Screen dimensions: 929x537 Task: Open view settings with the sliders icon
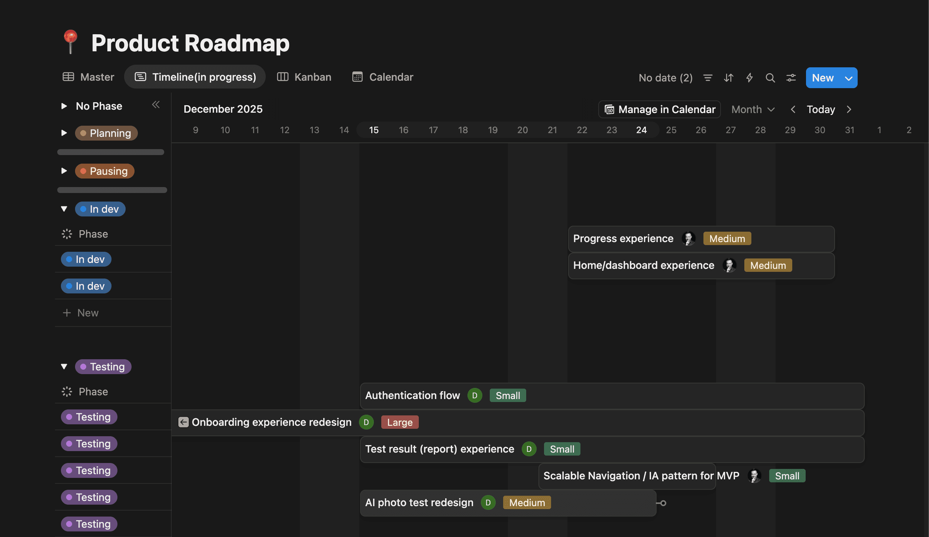click(x=791, y=78)
